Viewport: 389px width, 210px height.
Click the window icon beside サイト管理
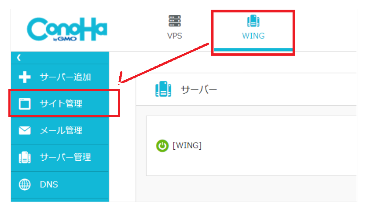pos(25,104)
